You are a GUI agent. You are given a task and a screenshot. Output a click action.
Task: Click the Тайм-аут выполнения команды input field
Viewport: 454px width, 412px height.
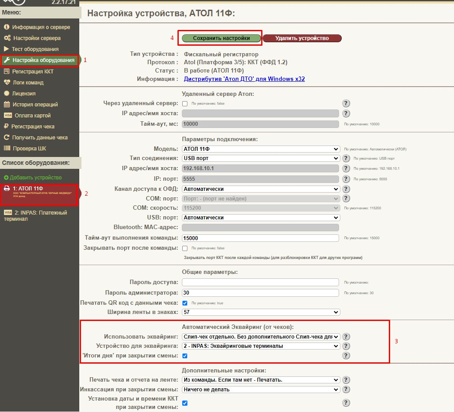260,238
